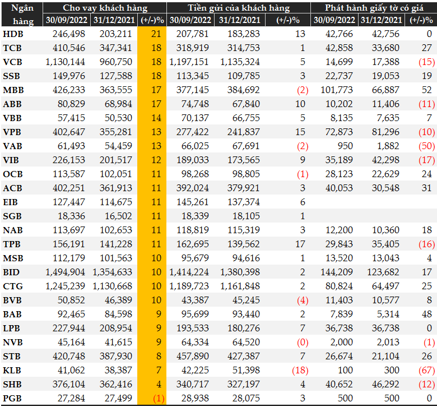Click the 'Phát hành giấy tờ có giá' header
Viewport: 437px width, 407px height.
point(373,8)
